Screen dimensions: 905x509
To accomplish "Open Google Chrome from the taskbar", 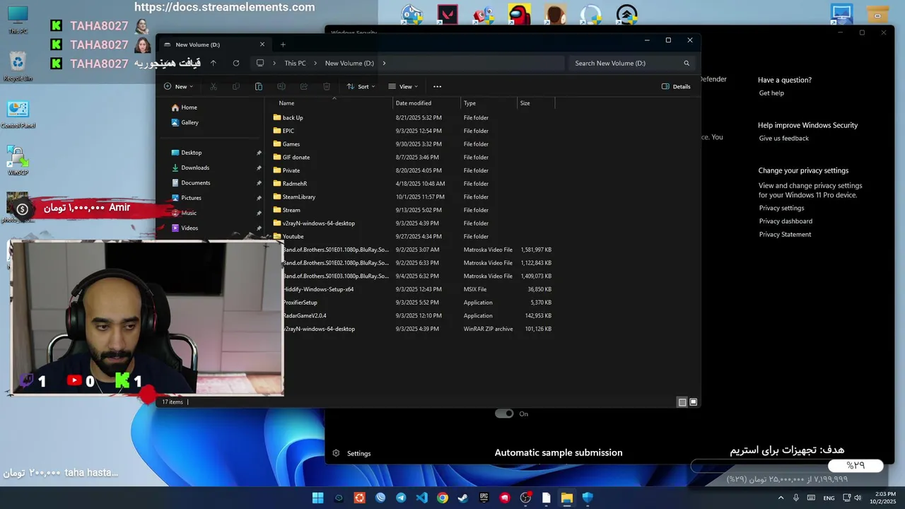I will pos(443,498).
